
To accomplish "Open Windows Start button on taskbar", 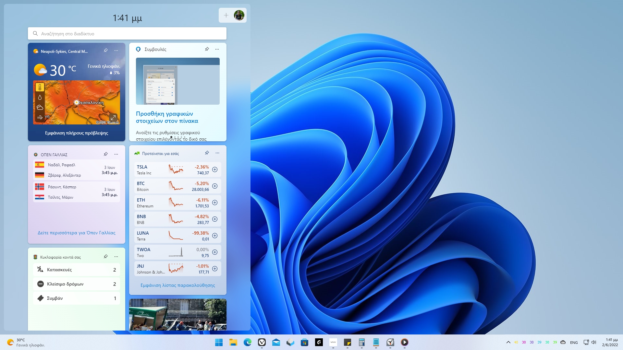I will pos(219,342).
